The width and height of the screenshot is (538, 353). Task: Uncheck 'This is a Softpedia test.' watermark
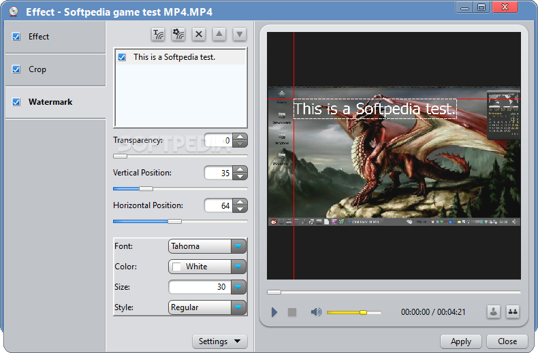tap(122, 57)
